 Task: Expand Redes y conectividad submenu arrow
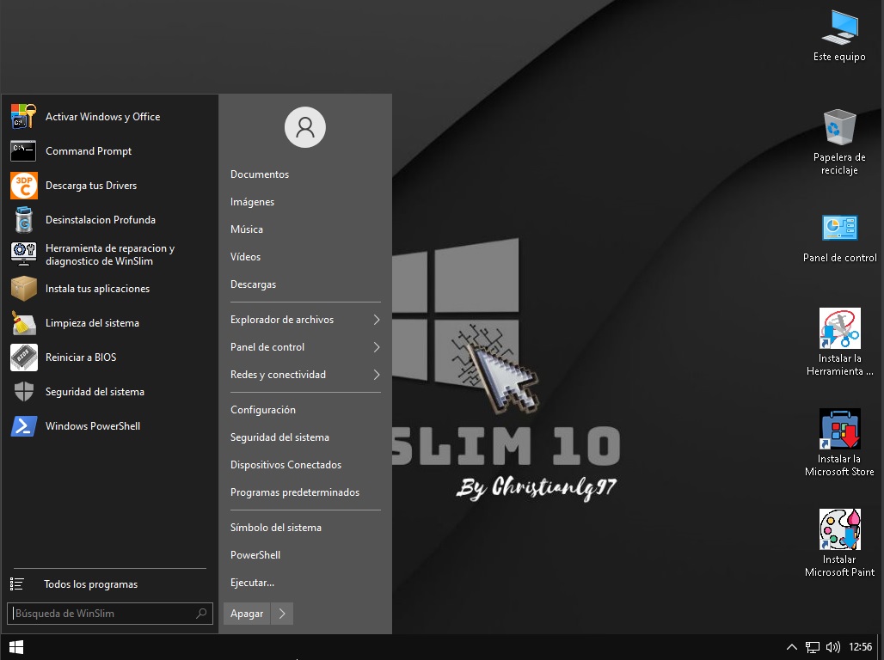coord(377,375)
